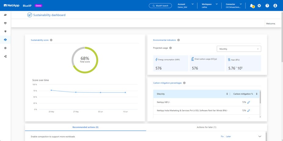Screen dimensions: 283x141
Task: Open the user profile icon
Action: pyautogui.click(x=275, y=5)
